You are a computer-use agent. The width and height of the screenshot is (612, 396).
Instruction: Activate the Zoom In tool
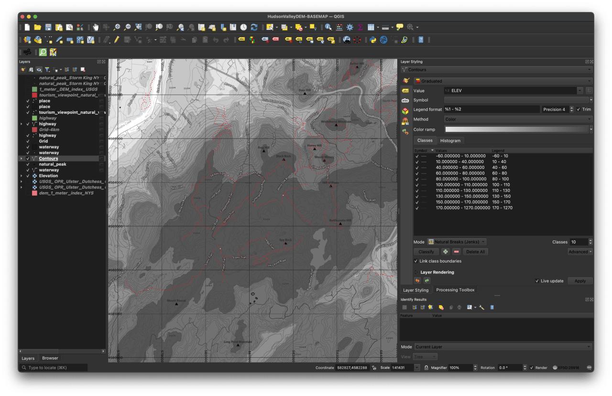(x=116, y=27)
